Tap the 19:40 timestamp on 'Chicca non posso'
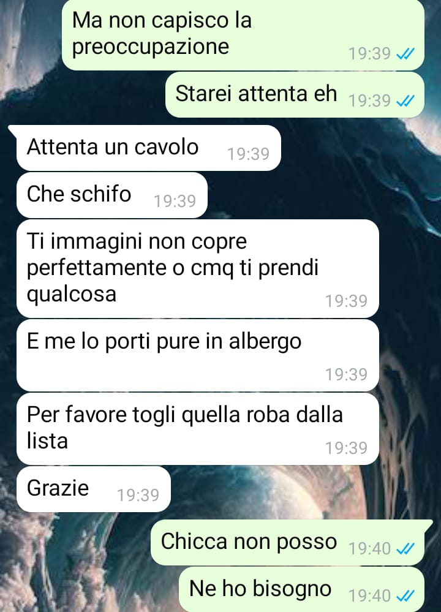Image resolution: width=441 pixels, height=612 pixels. pyautogui.click(x=369, y=549)
